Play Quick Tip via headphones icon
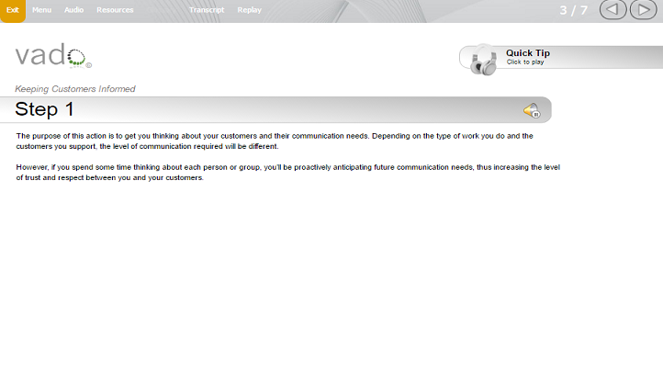Image resolution: width=663 pixels, height=372 pixels. pyautogui.click(x=483, y=61)
